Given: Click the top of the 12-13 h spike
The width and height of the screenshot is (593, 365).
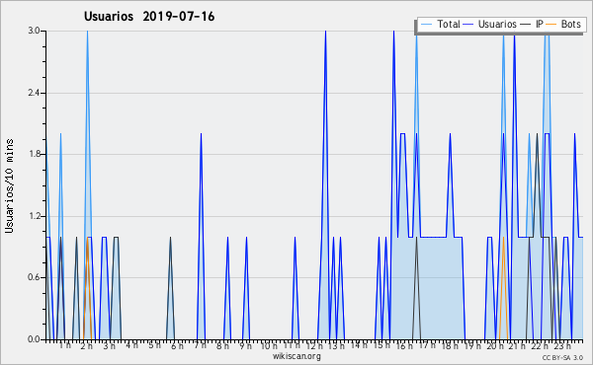Looking at the screenshot, I should click(325, 32).
